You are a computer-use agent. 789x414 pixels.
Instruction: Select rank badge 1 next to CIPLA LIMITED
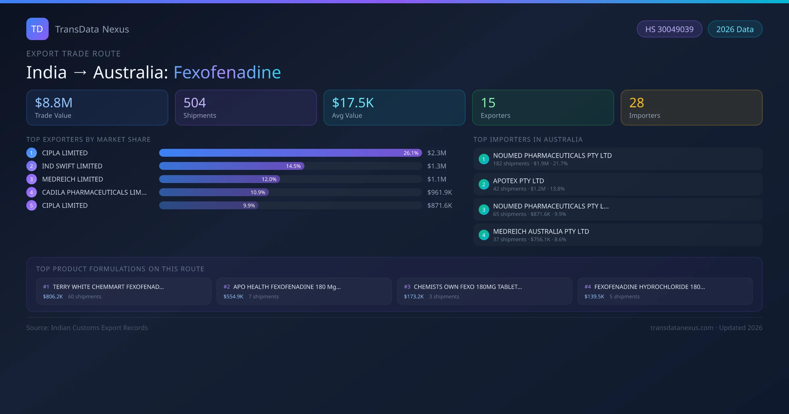tap(31, 152)
